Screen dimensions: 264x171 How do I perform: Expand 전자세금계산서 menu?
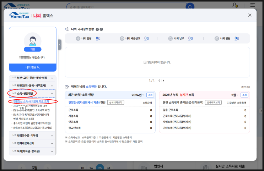click(x=32, y=143)
